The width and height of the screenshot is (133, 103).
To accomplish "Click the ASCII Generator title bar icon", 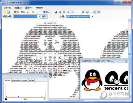I will click(3, 3).
